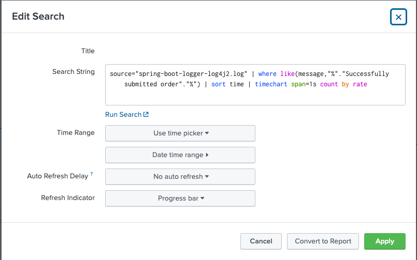Click the Convert to Report button
This screenshot has height=260, width=417.
(323, 241)
